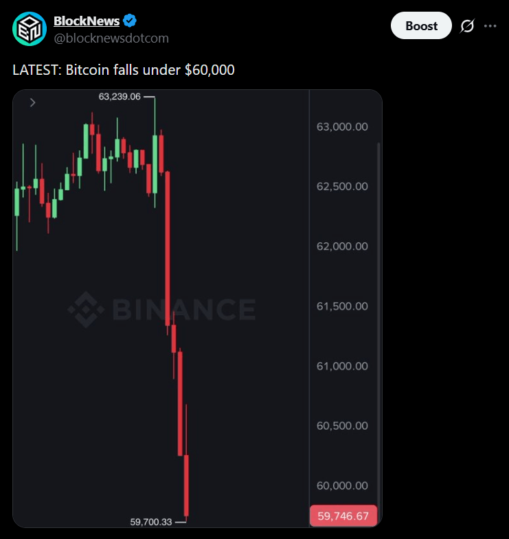
Task: Click the red 59,746.67 current price tag
Action: pos(343,516)
